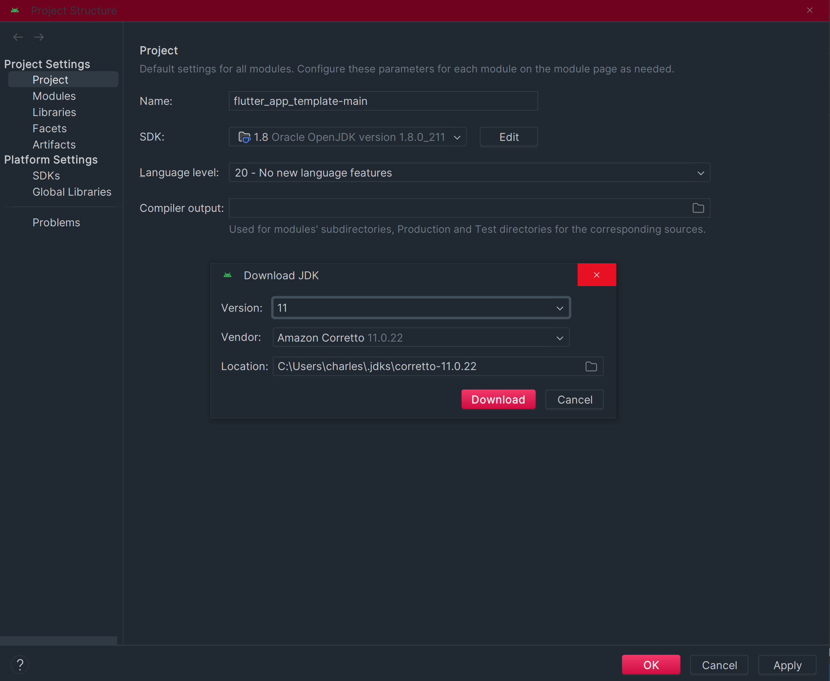The width and height of the screenshot is (830, 681).
Task: Open Global Libraries section
Action: pos(72,192)
